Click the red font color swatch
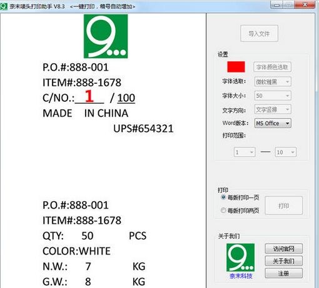This screenshot has width=319, height=288. [236, 67]
